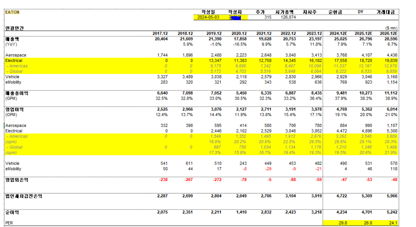
Task: Click the date cell 2024-05-03
Action: point(208,17)
